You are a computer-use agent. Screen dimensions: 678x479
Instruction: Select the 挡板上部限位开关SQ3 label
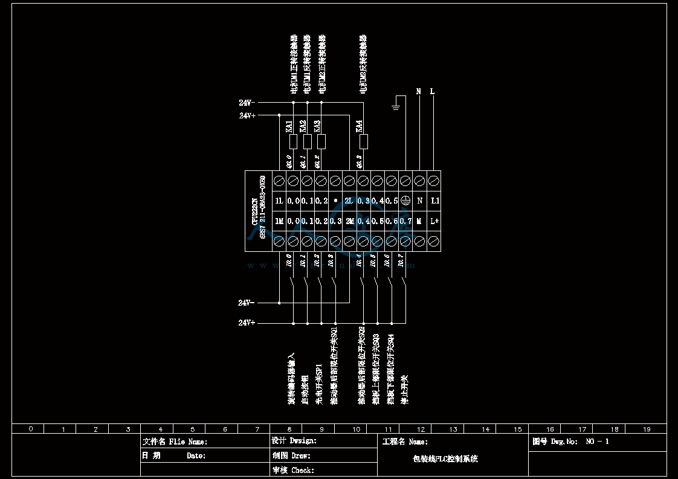tap(376, 369)
